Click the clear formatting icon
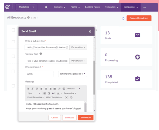Image resolution: width=159 pixels, height=130 pixels. coord(66,97)
